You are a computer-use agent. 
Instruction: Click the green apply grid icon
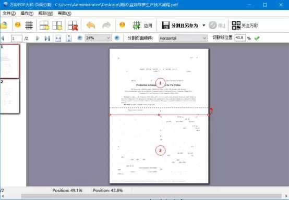click(x=137, y=25)
